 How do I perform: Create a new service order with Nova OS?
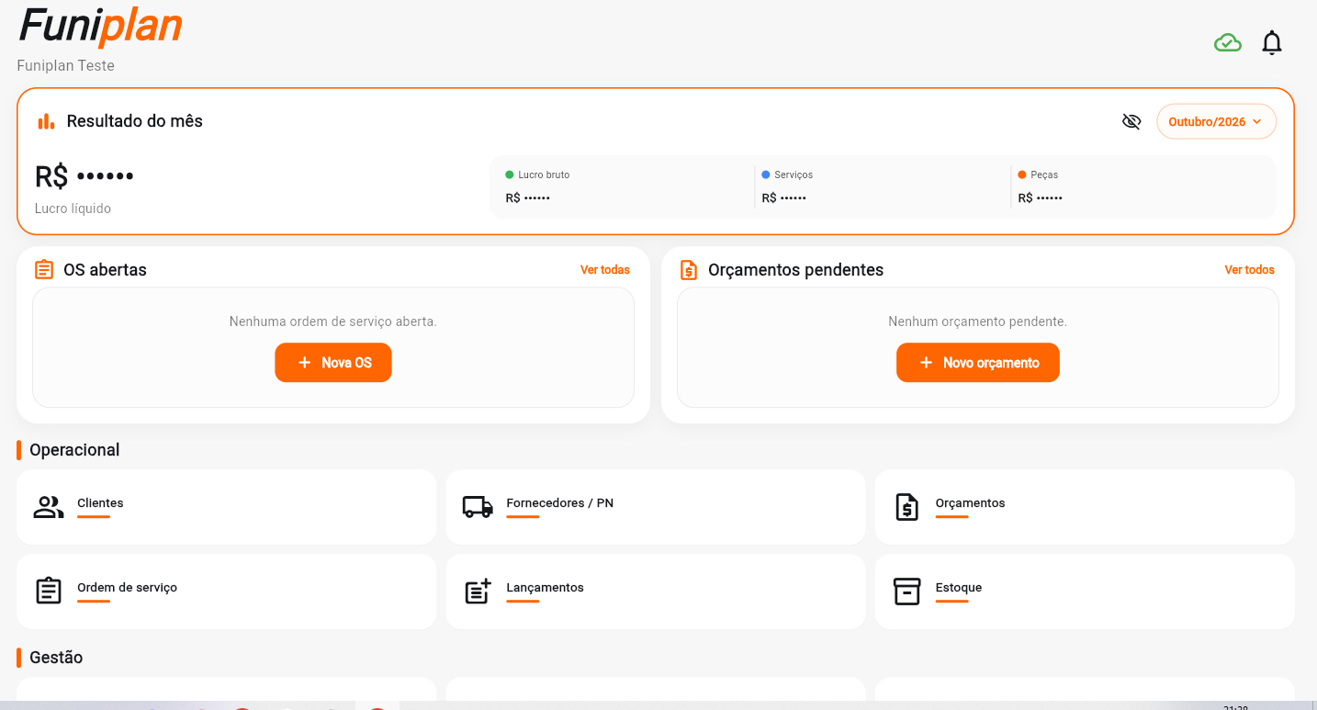click(333, 363)
